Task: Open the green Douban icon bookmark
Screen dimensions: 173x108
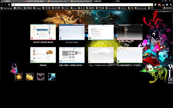Action: coord(28,8)
